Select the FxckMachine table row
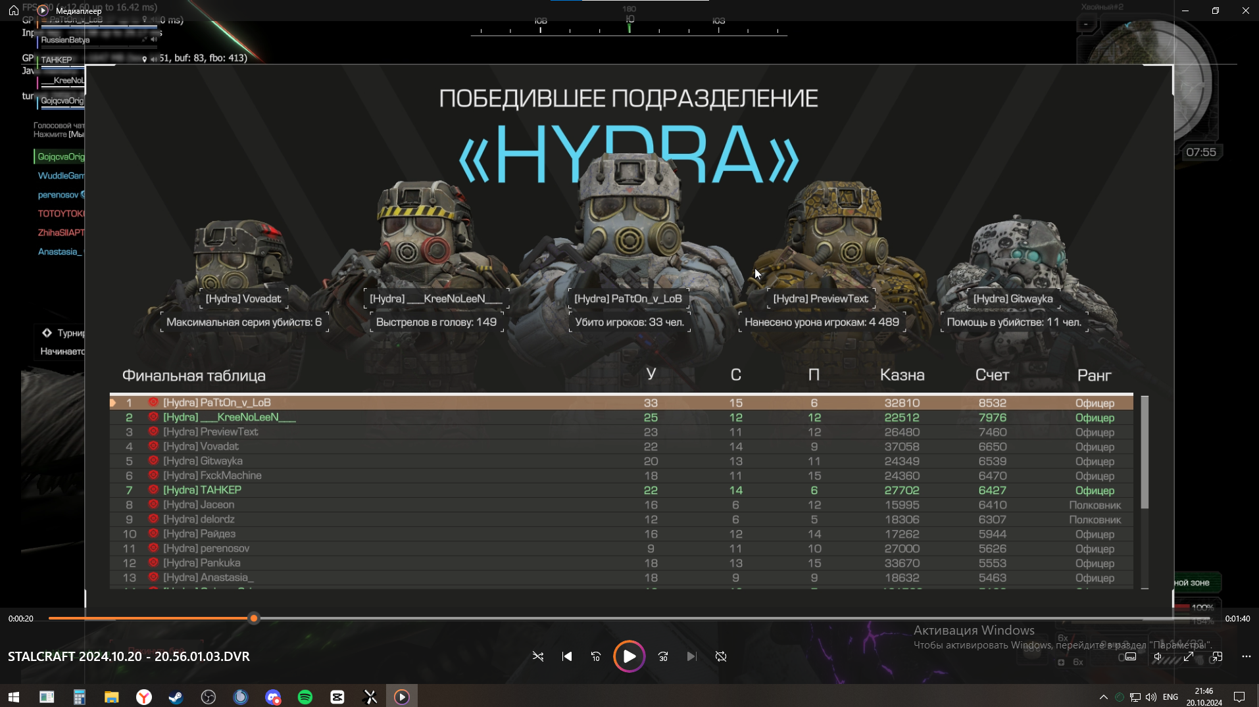Image resolution: width=1259 pixels, height=707 pixels. coord(622,475)
